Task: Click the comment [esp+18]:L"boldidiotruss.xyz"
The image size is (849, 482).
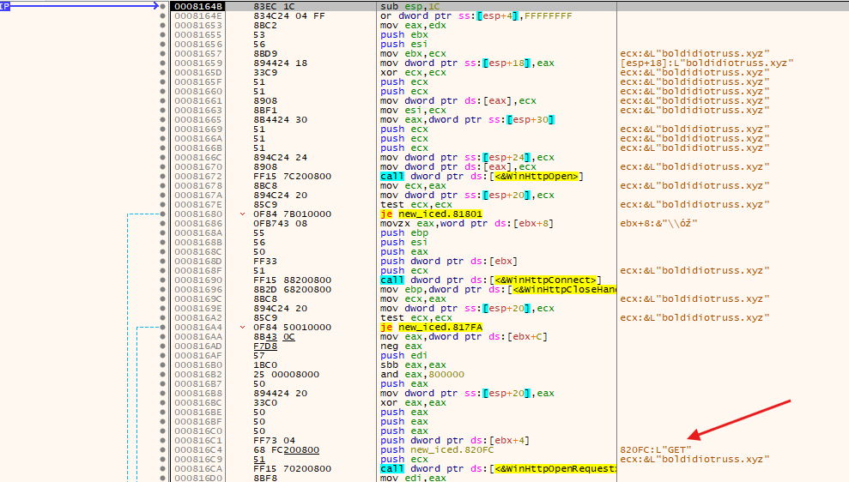Action: pos(706,63)
